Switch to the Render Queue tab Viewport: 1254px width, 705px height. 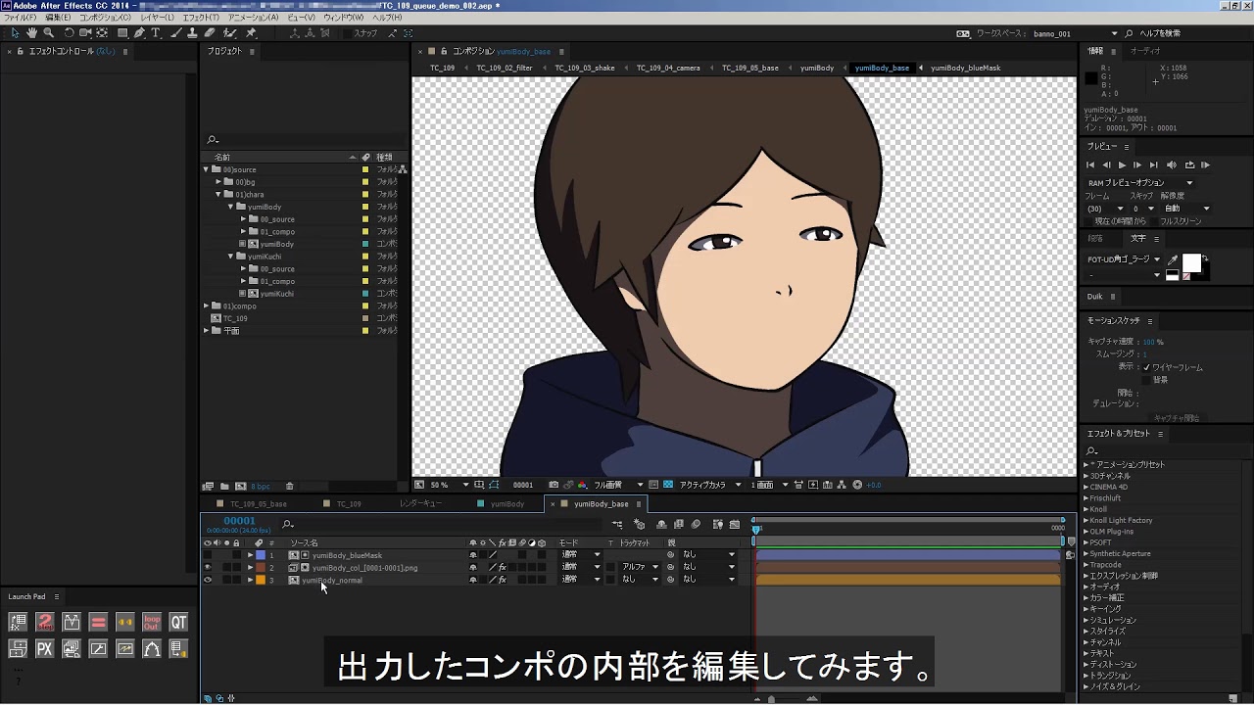pos(420,504)
